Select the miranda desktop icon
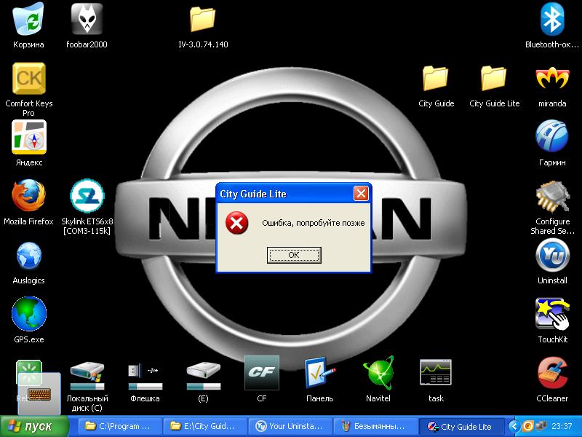The width and height of the screenshot is (582, 437). pos(552,79)
